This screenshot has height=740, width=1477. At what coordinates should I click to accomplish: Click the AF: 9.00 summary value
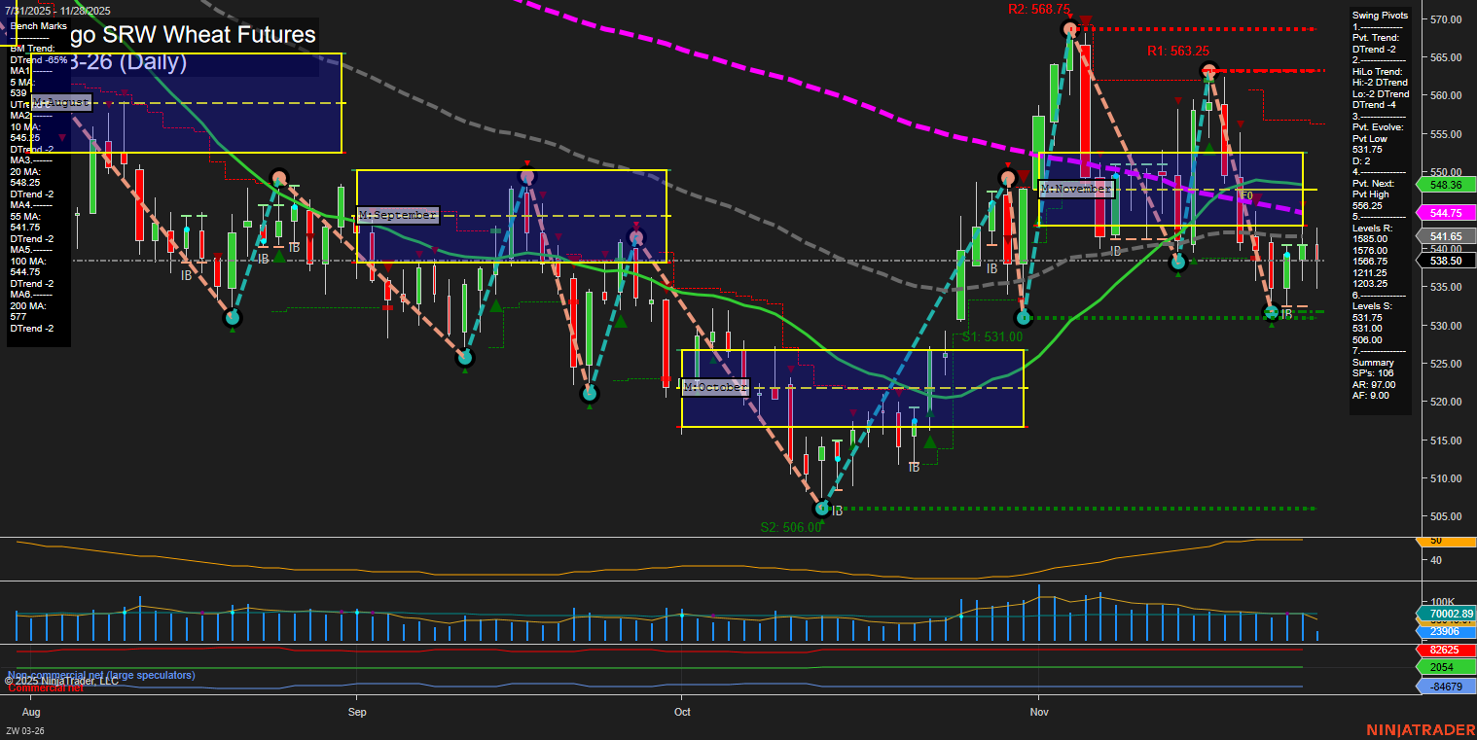coord(1371,396)
